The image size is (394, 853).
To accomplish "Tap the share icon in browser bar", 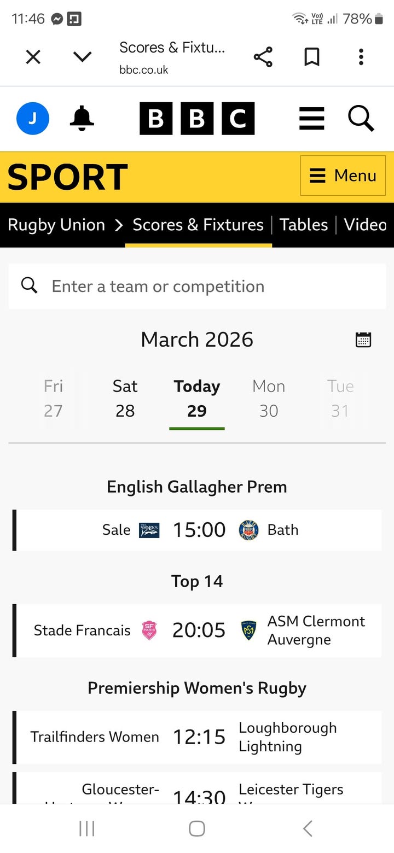I will coord(263,57).
